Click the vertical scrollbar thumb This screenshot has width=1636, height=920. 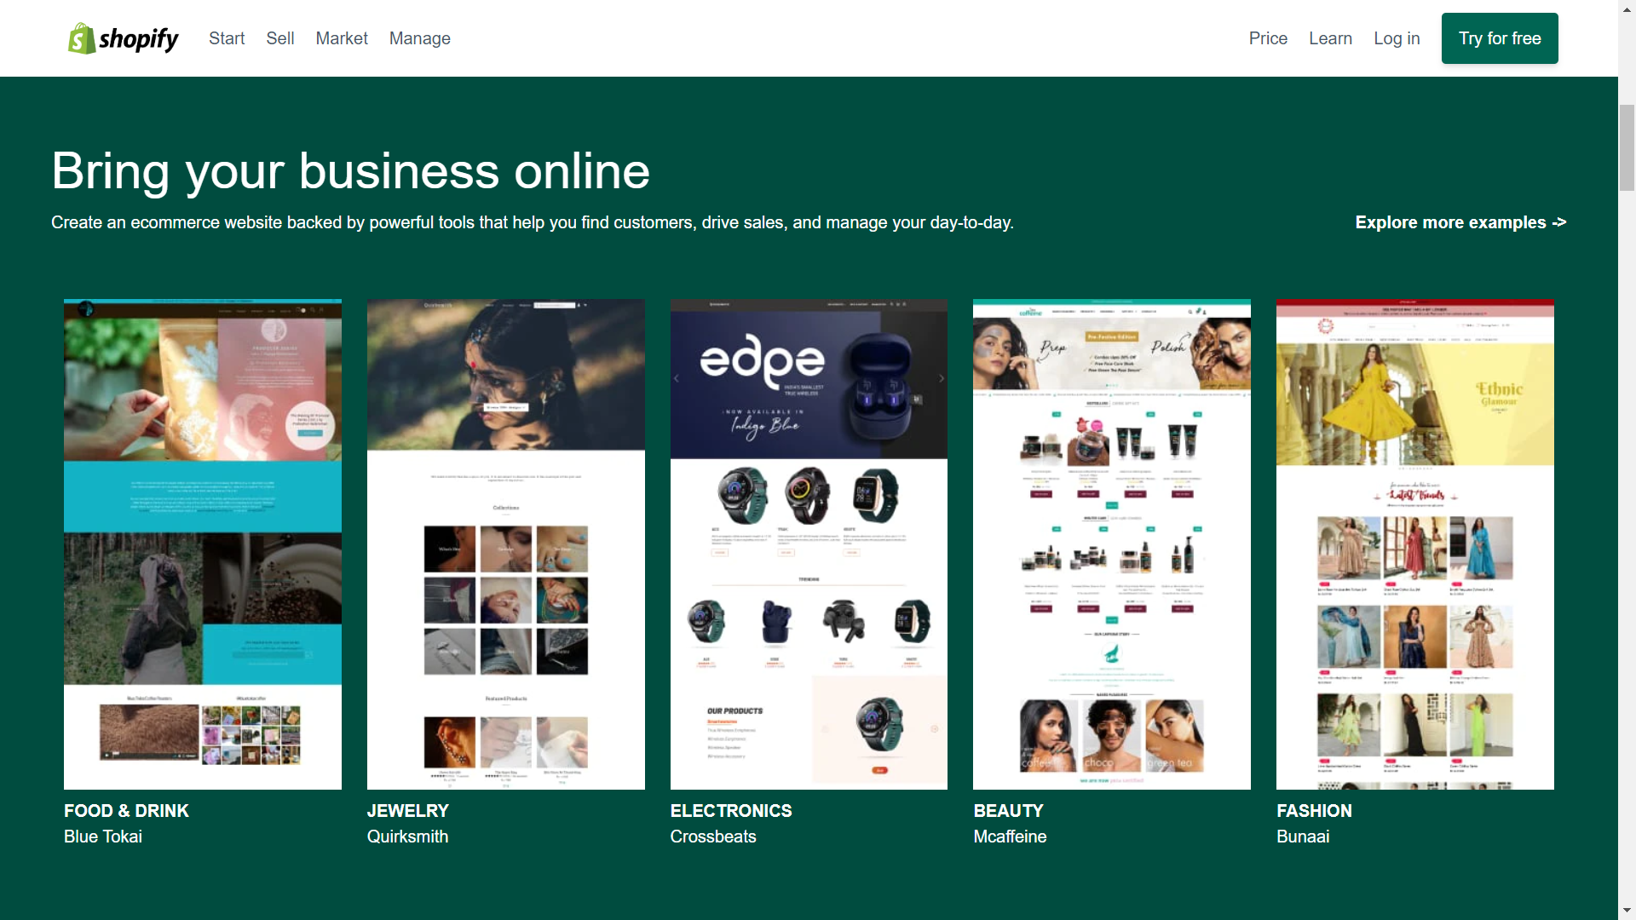click(1627, 147)
